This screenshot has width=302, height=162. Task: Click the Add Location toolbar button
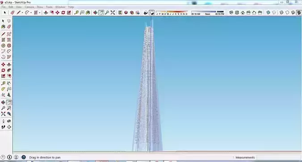120,12
